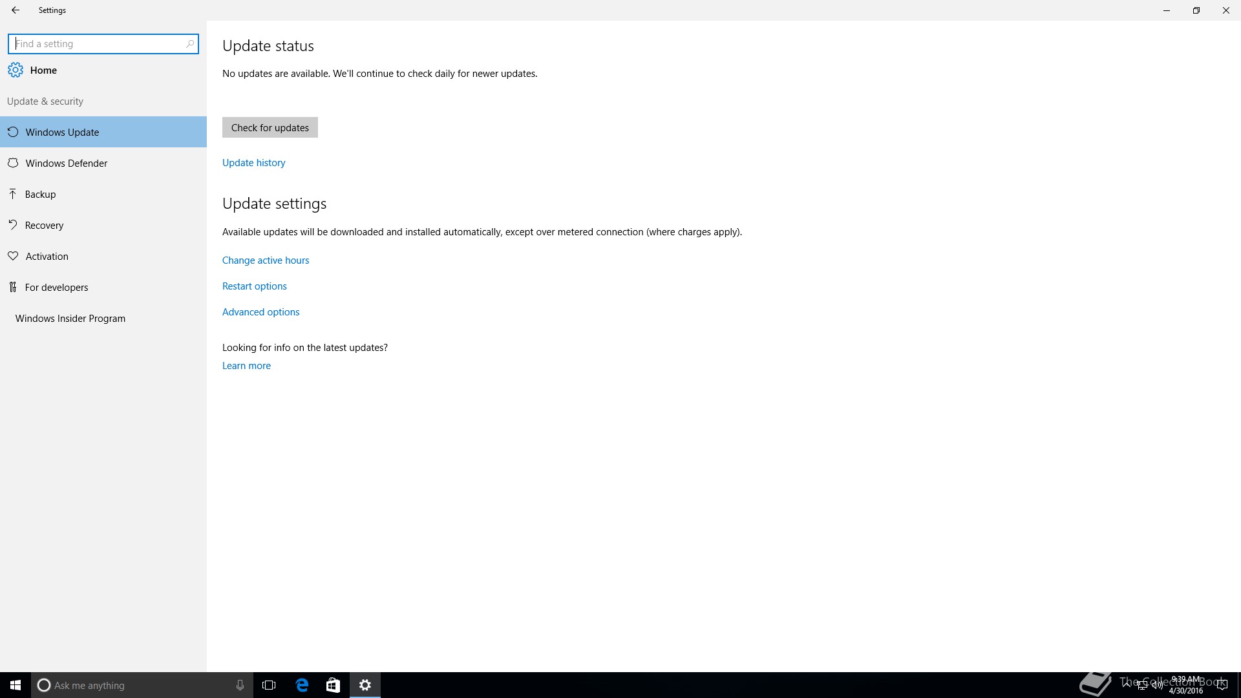The image size is (1241, 698).
Task: Click the Ask me anything search field
Action: click(x=142, y=685)
